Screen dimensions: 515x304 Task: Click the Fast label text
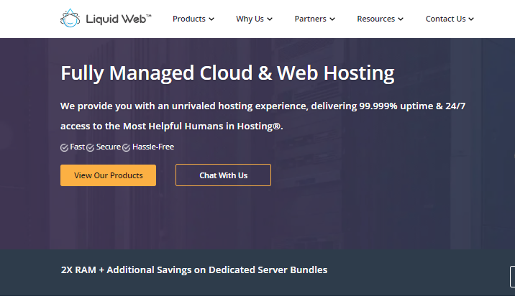pyautogui.click(x=78, y=147)
